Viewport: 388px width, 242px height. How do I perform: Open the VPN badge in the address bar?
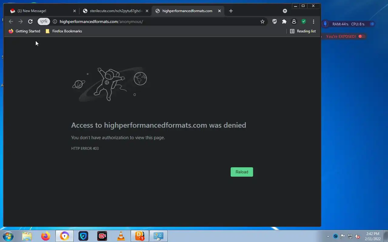click(44, 21)
